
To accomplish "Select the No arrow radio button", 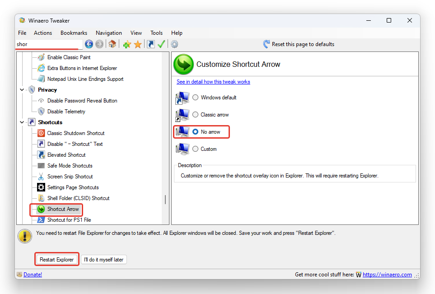I will [195, 132].
